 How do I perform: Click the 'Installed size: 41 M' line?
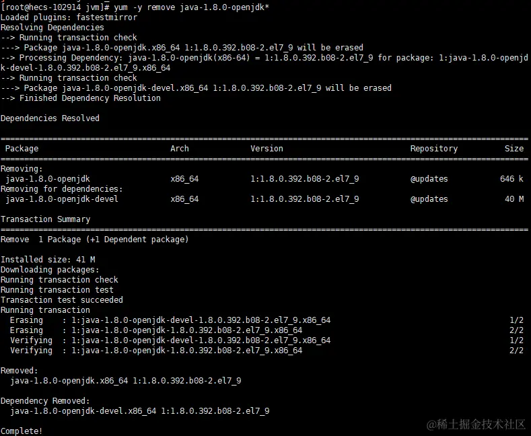coord(47,260)
